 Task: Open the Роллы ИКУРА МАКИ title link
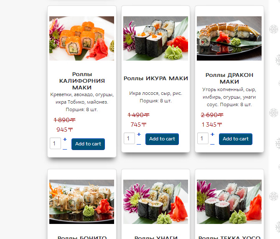coord(156,79)
